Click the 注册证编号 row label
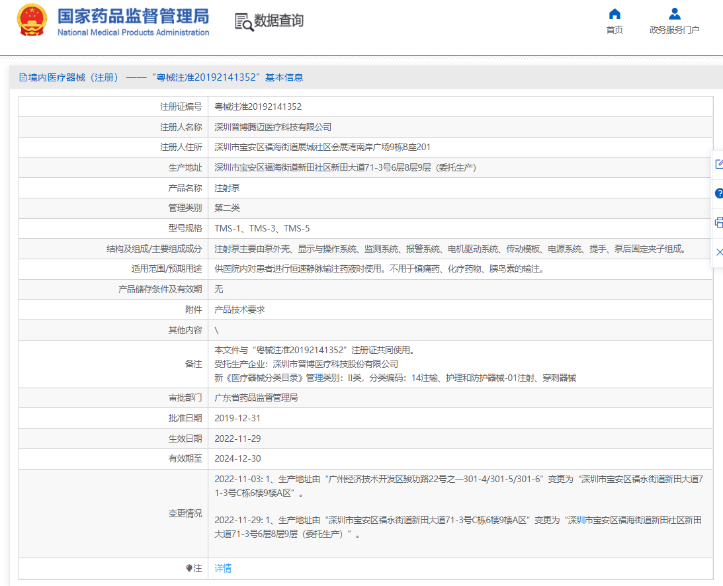 (x=181, y=106)
